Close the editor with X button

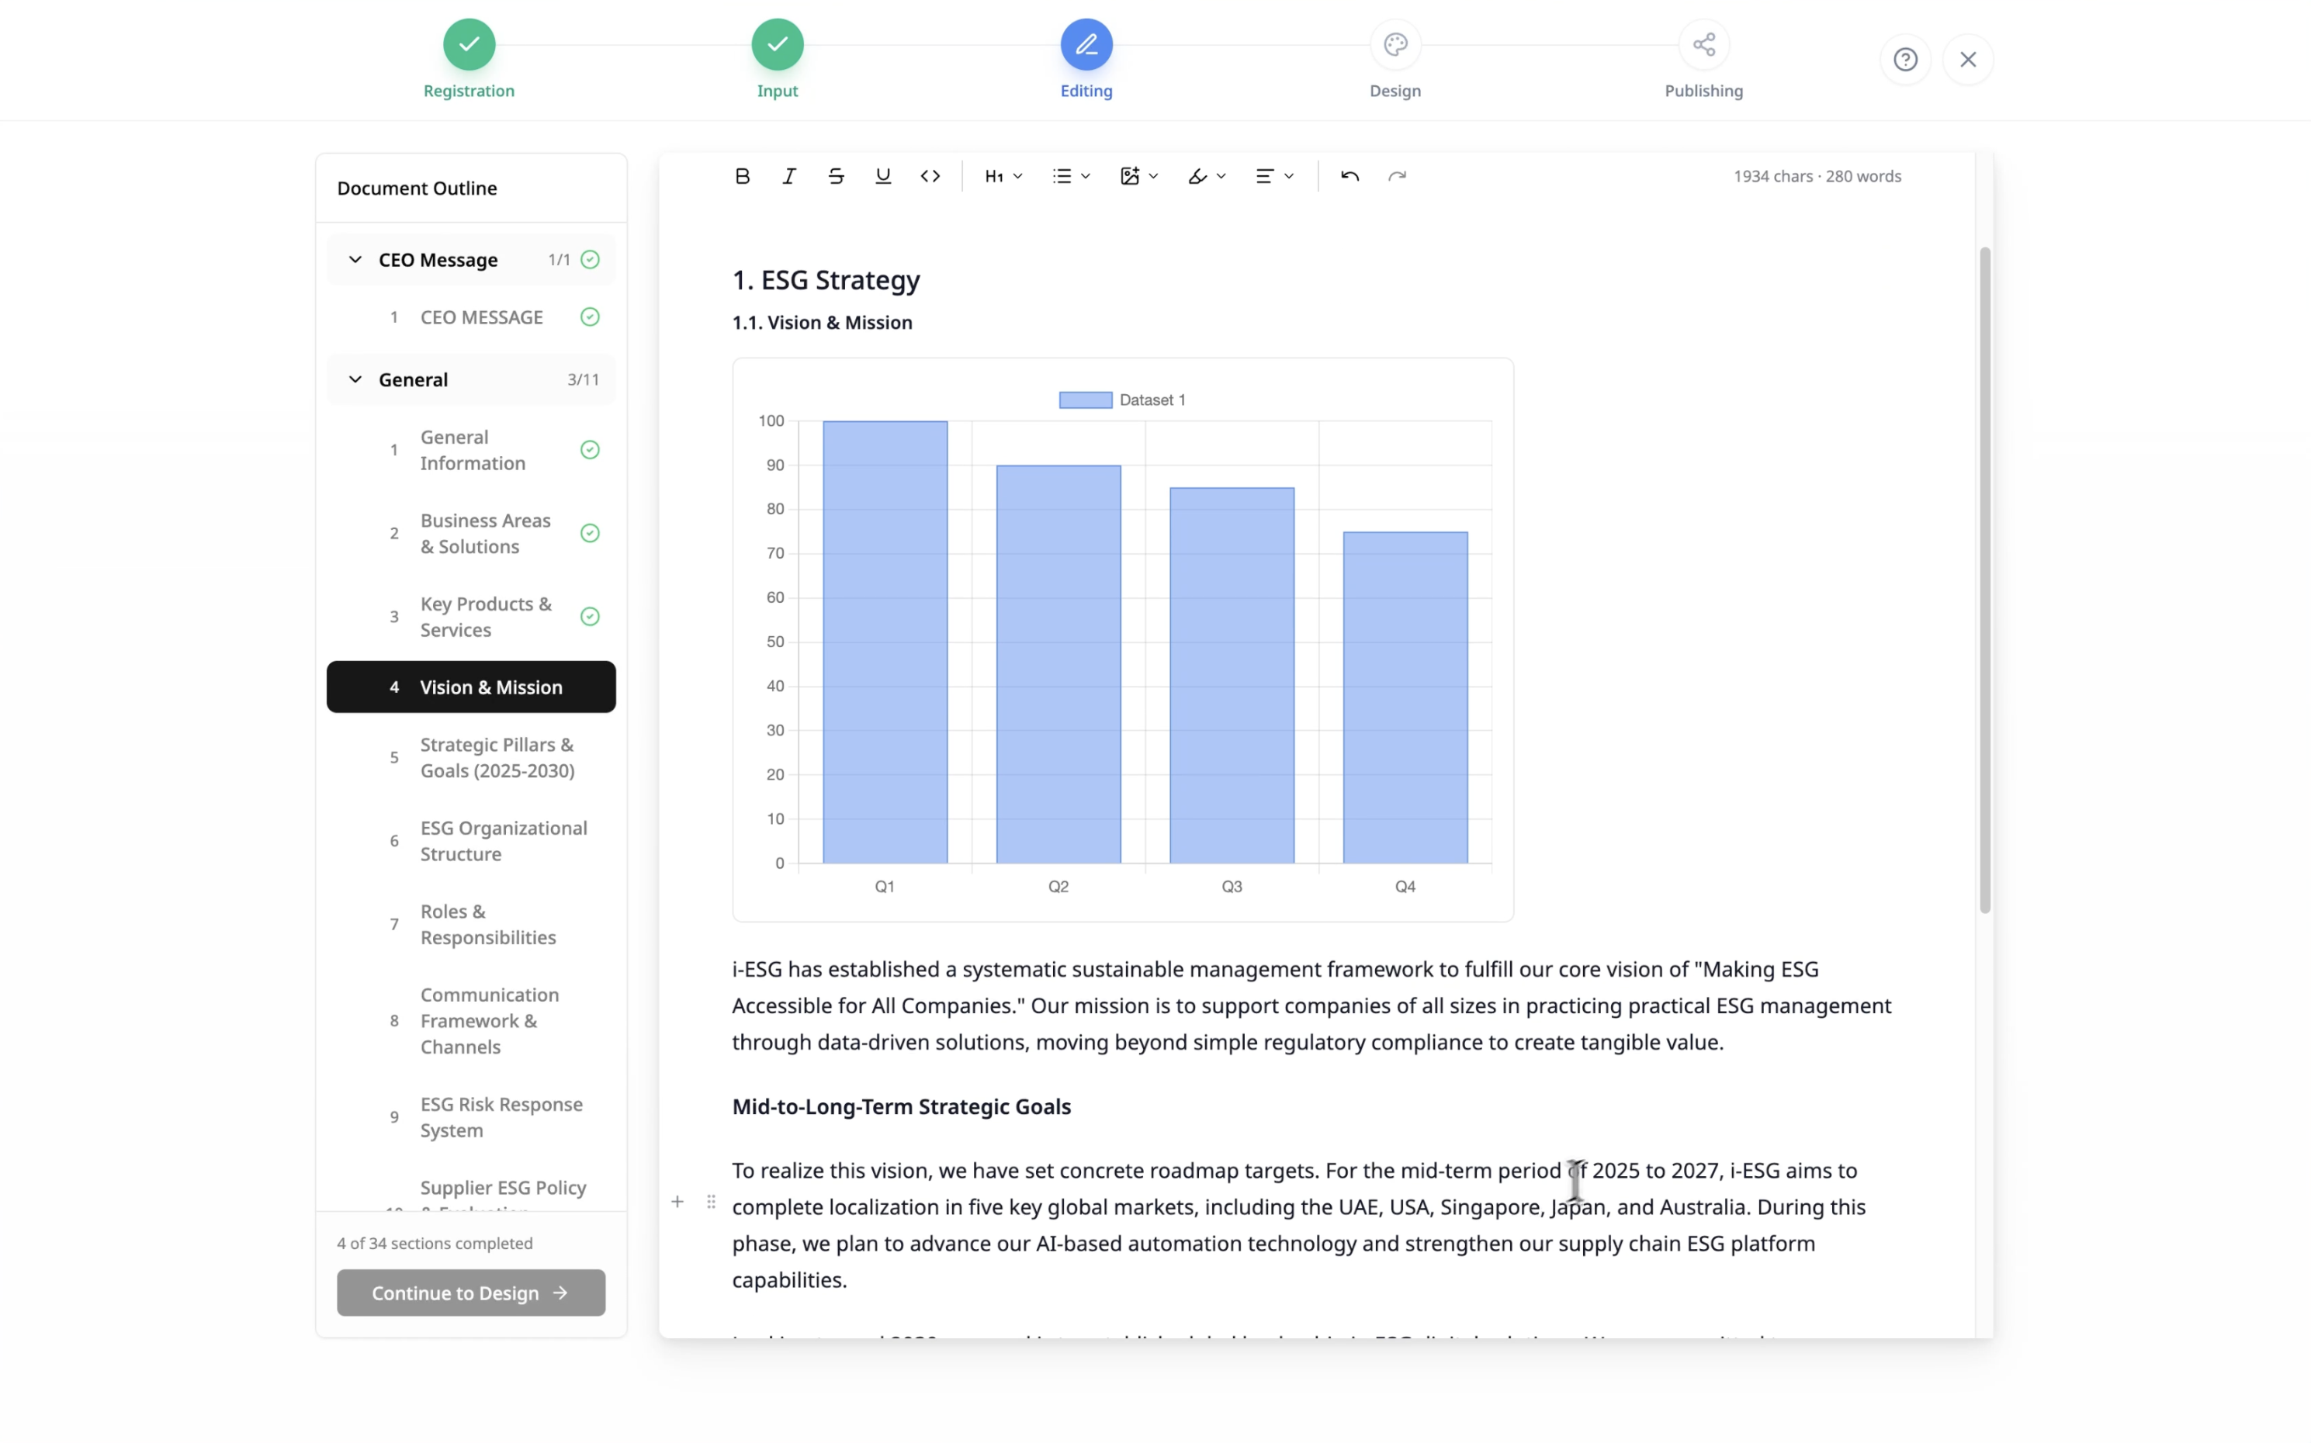pyautogui.click(x=1967, y=59)
